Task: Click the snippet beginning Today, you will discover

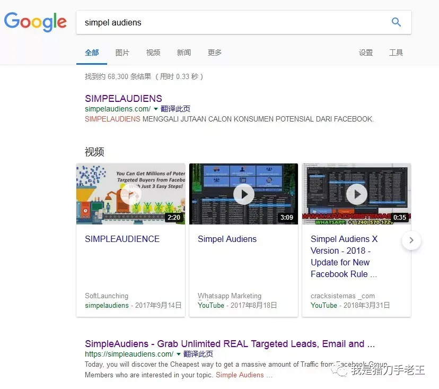Action: 236,370
